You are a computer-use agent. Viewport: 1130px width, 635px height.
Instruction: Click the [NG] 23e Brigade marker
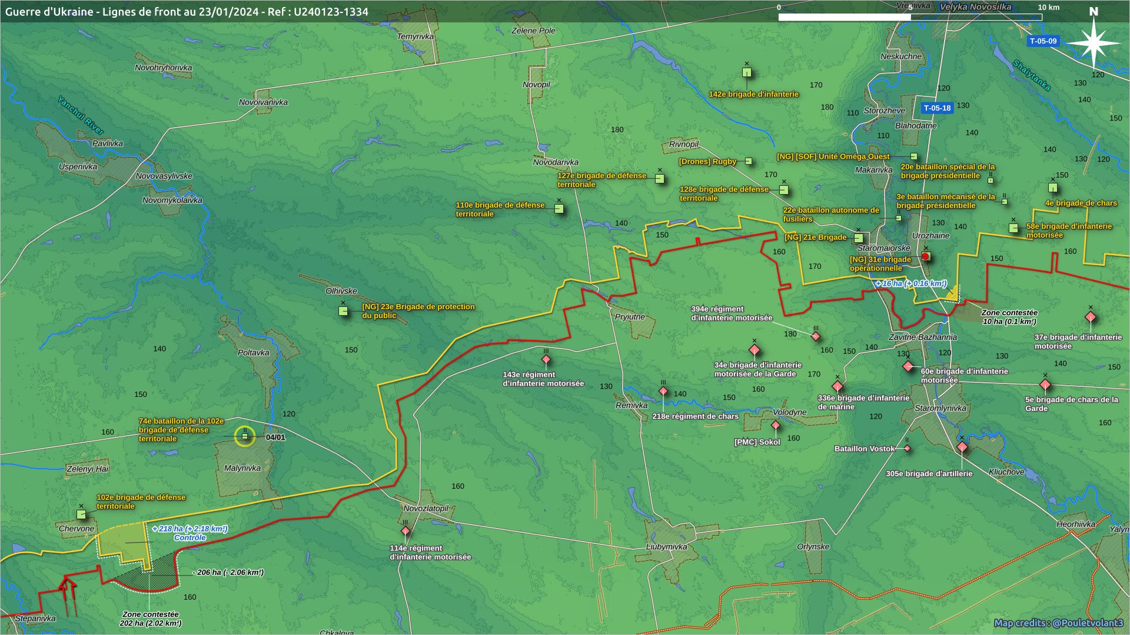pos(343,311)
